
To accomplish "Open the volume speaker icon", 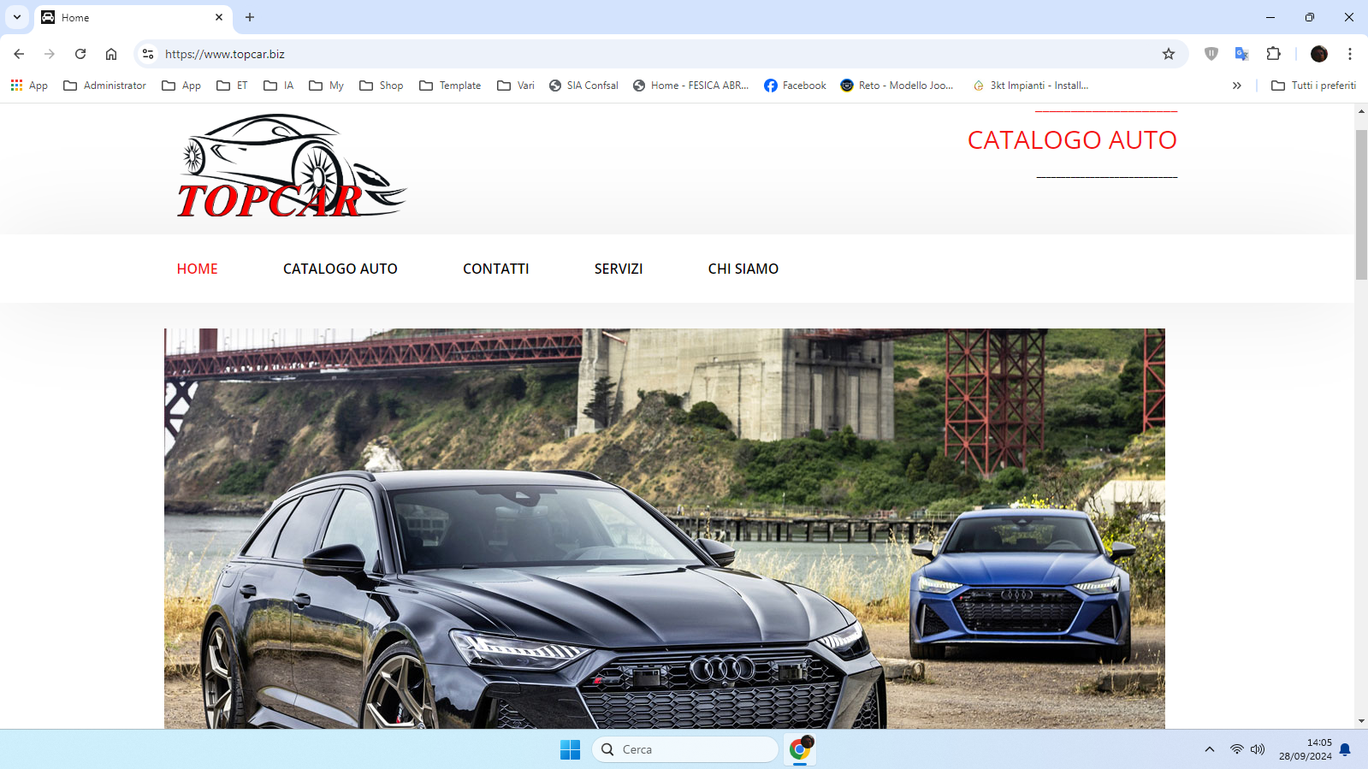I will [1257, 749].
